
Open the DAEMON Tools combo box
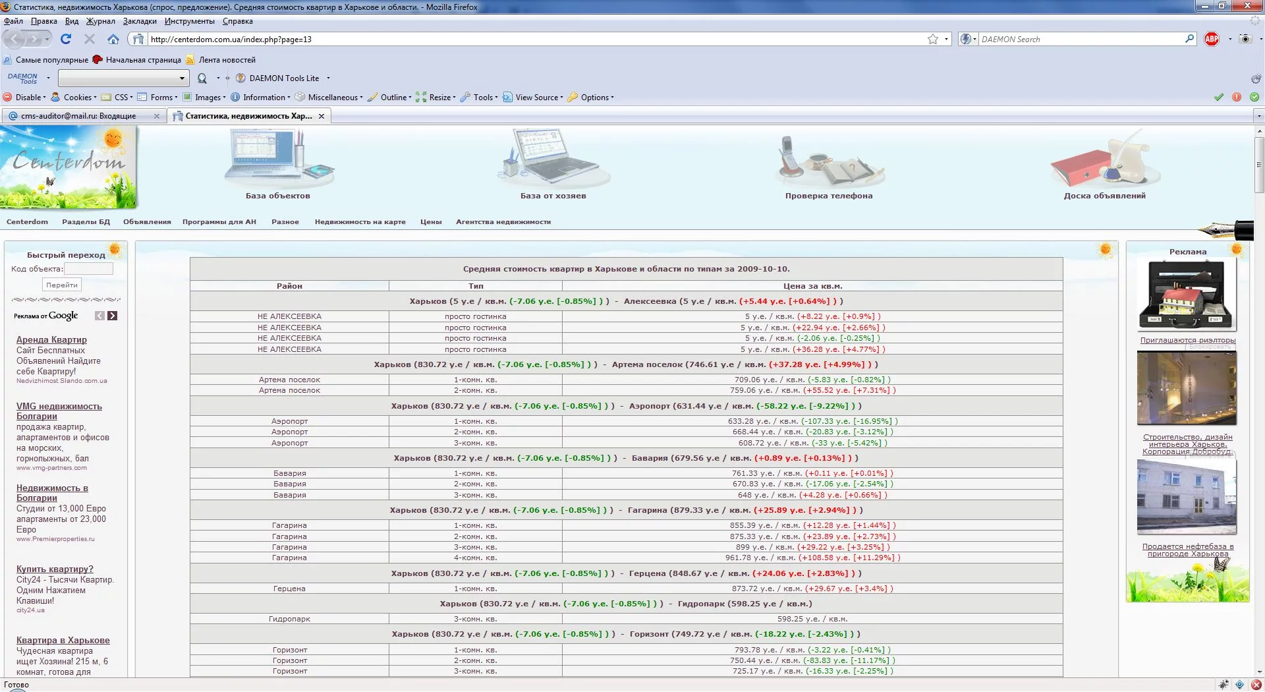(123, 78)
